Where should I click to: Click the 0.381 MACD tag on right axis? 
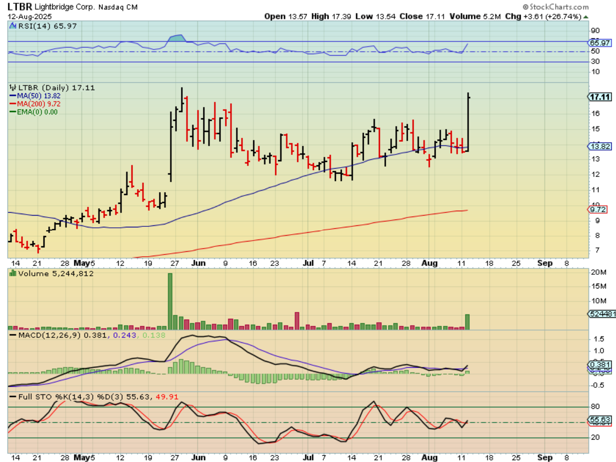600,364
